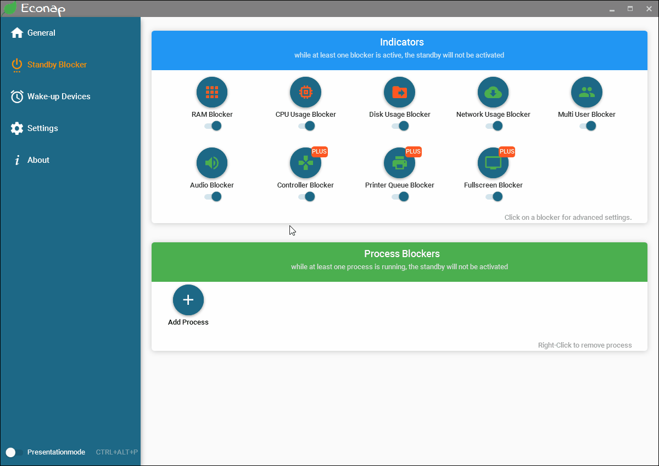Click the Controller Blocker gamepad icon
This screenshot has width=659, height=466.
(x=305, y=163)
